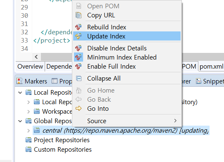Click the Properties view icon
The image size is (224, 162).
click(55, 81)
